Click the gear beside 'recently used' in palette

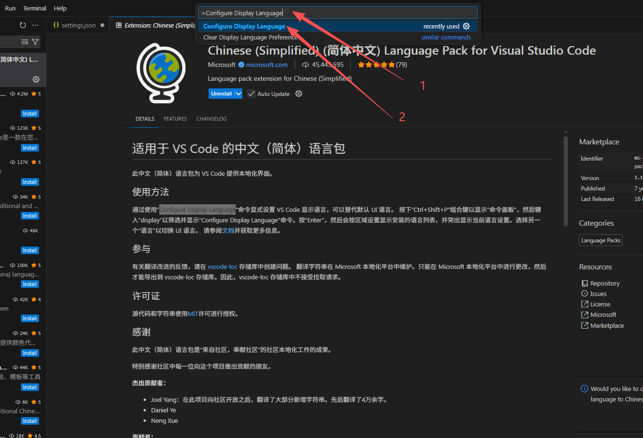pyautogui.click(x=466, y=26)
